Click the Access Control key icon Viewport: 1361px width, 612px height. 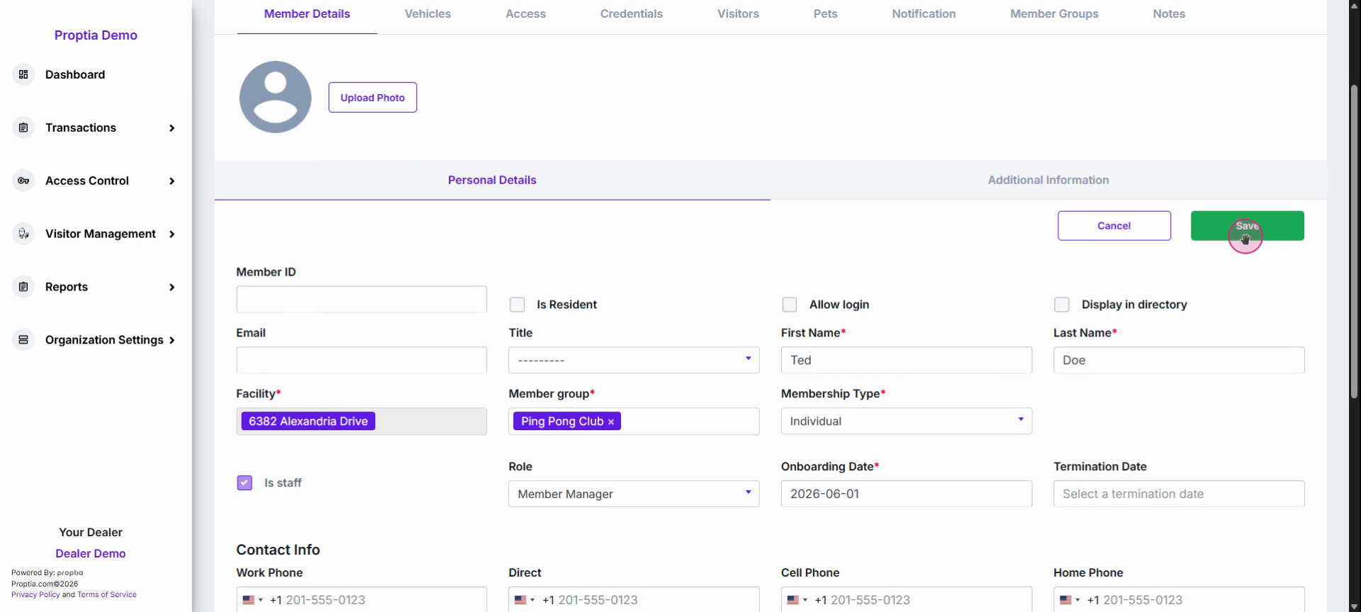pyautogui.click(x=23, y=181)
